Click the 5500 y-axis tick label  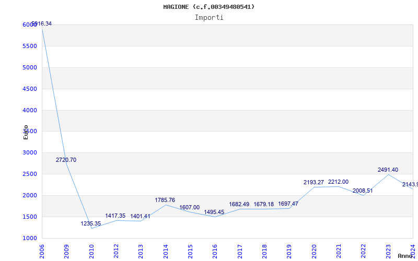click(x=30, y=46)
